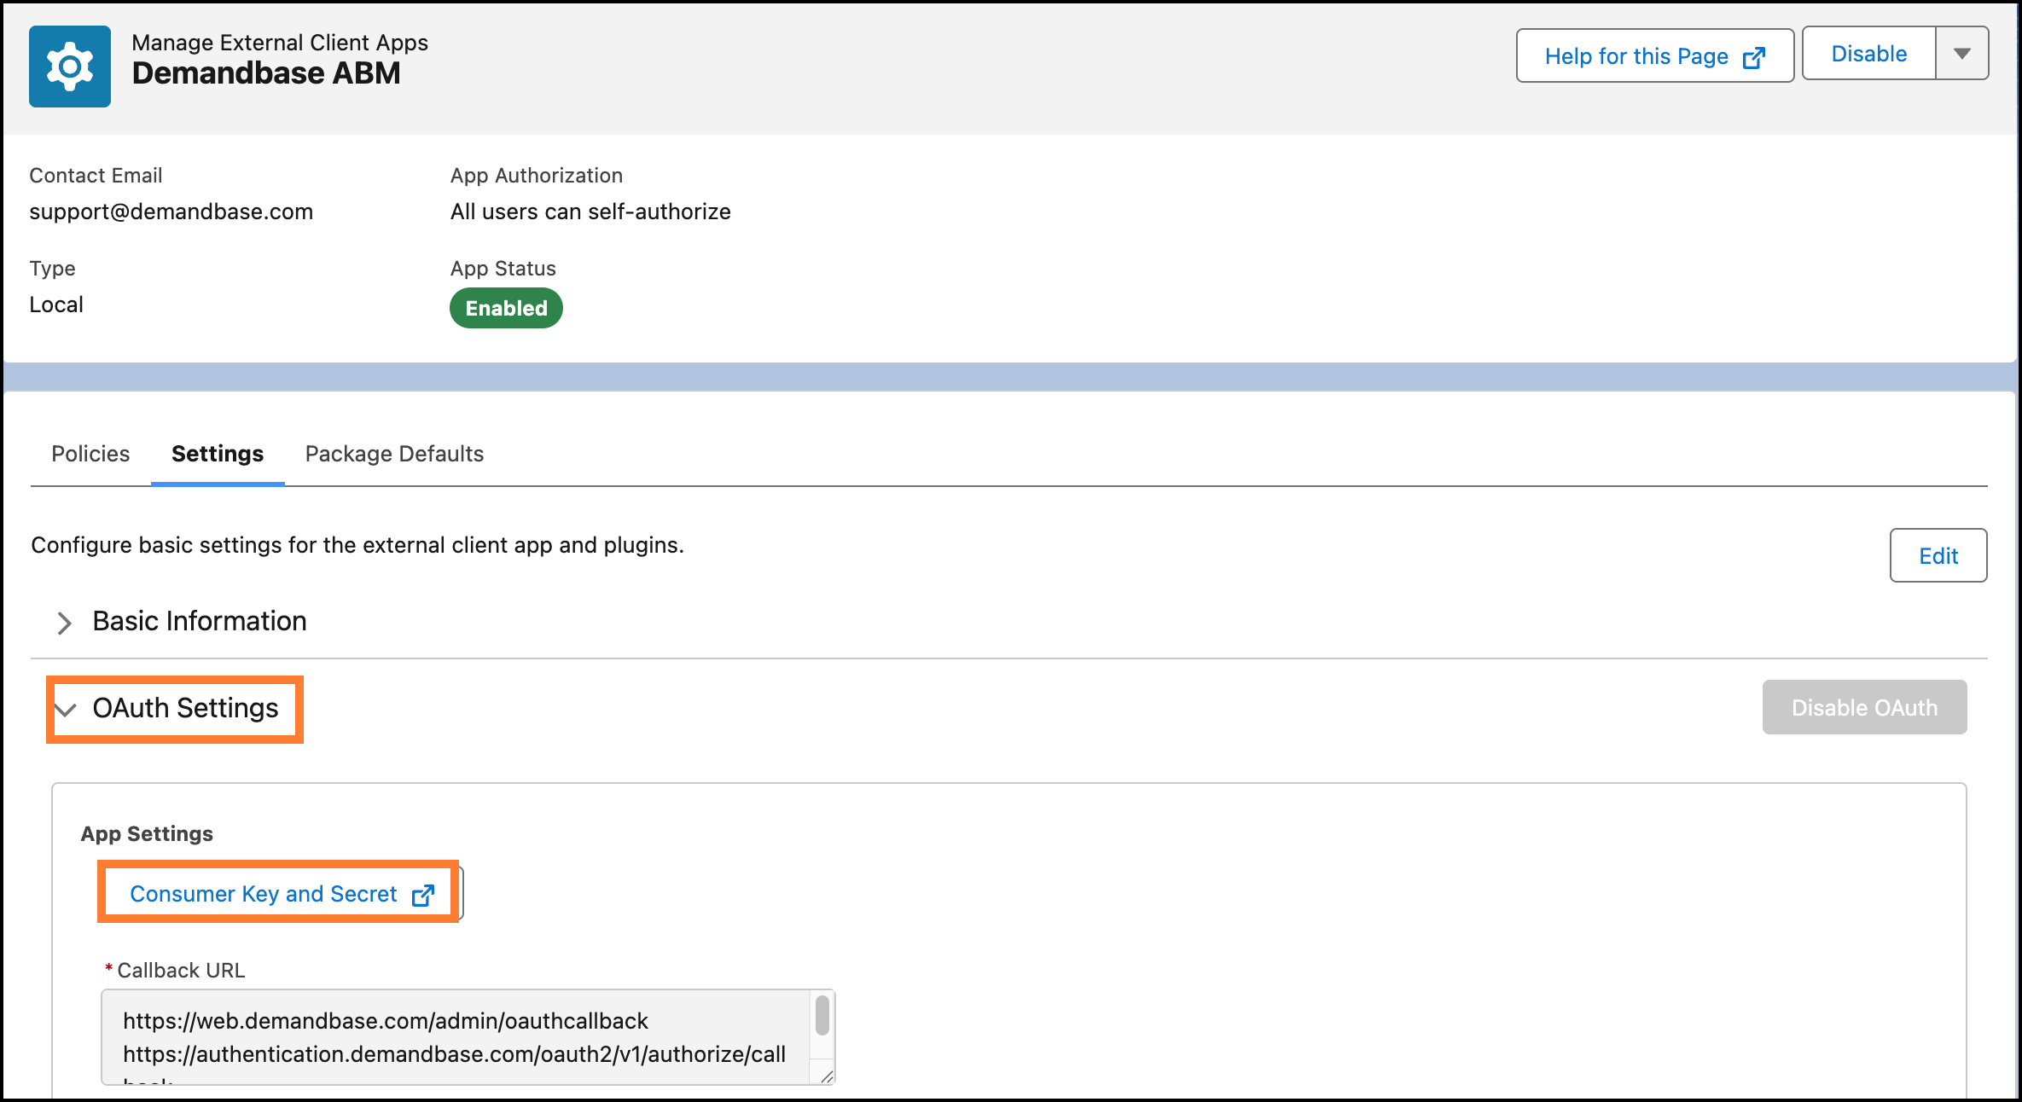Click the Enabled status badge
The width and height of the screenshot is (2022, 1102).
click(506, 308)
